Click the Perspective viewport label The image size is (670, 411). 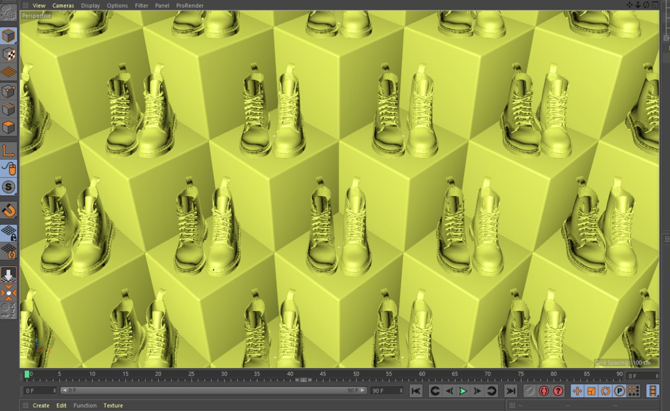coord(37,16)
